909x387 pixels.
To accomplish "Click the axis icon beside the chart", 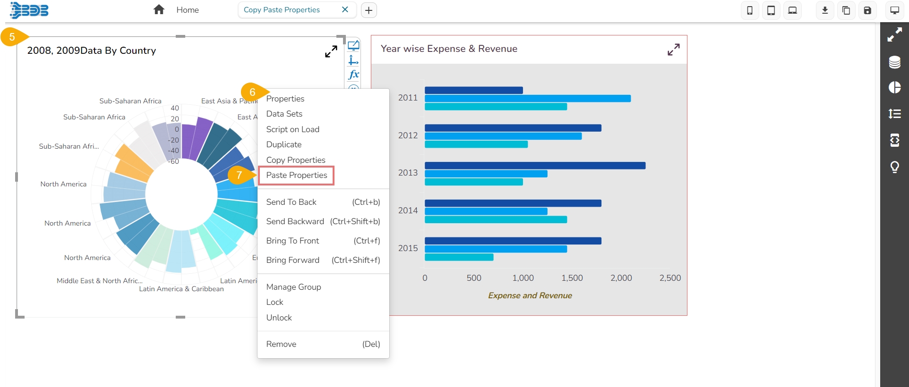I will (353, 60).
